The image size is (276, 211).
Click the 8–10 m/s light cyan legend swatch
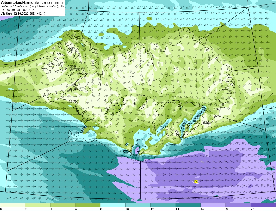(x=113, y=205)
